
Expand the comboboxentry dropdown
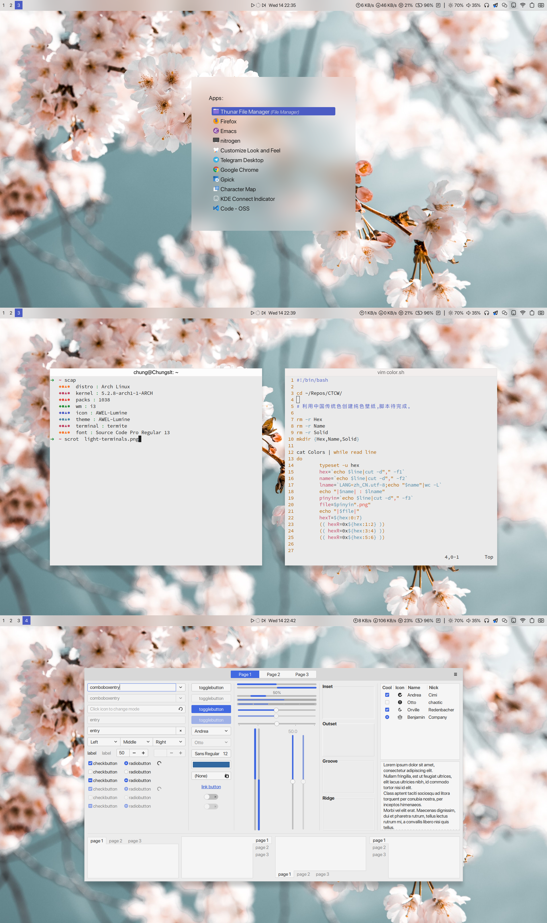point(181,687)
